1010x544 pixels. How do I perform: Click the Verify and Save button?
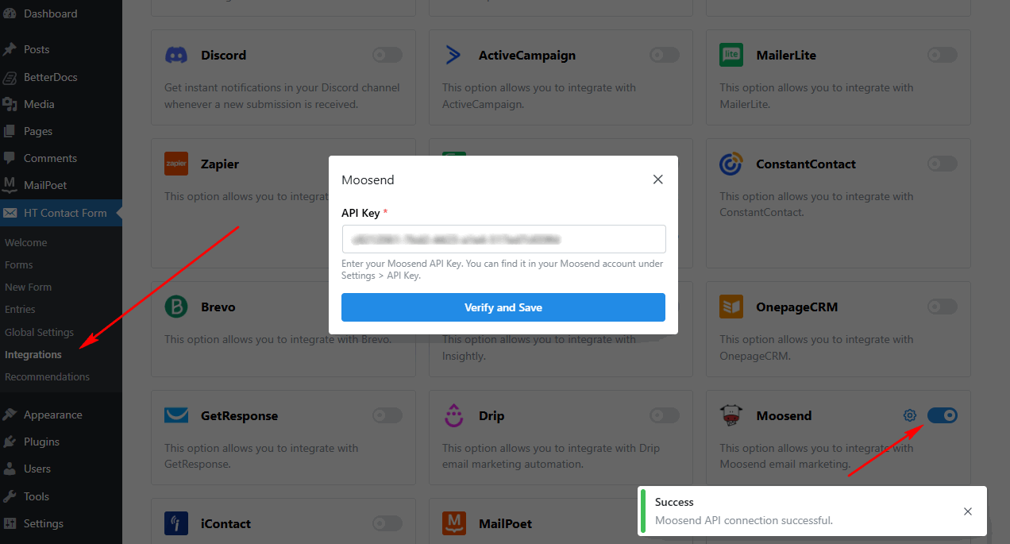503,307
